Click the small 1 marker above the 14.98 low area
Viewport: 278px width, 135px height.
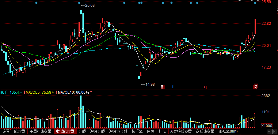point(137,64)
